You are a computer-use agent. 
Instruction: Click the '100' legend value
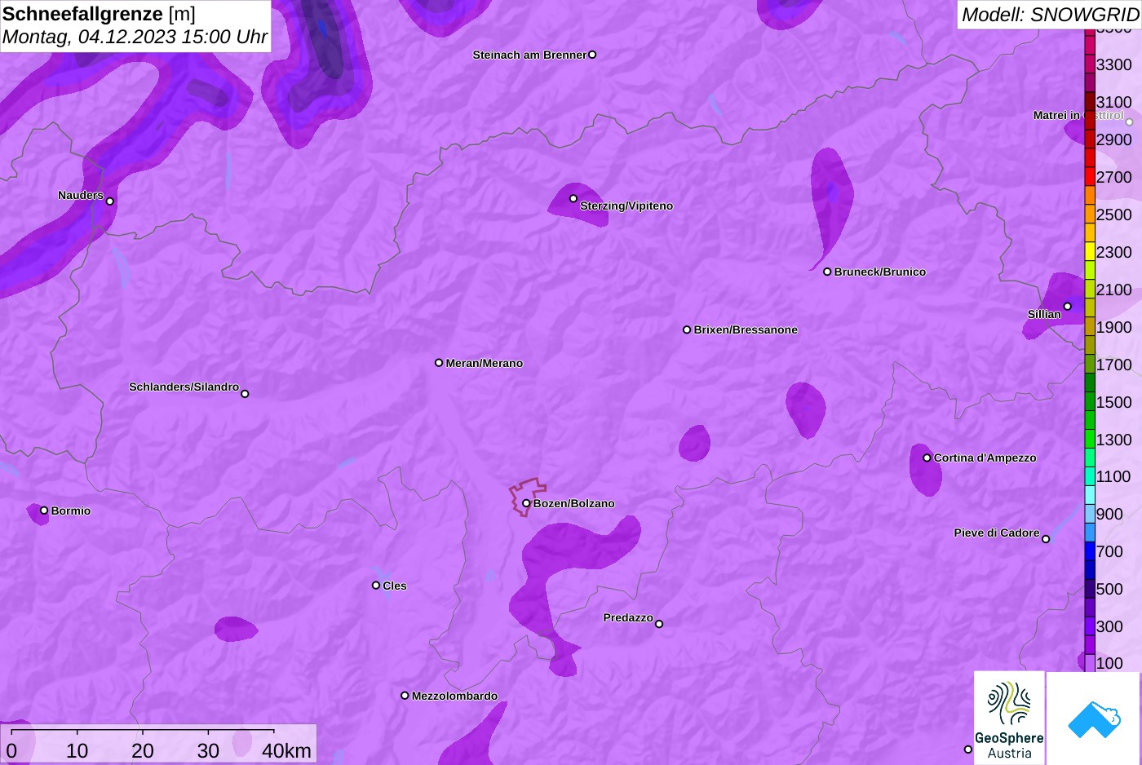tap(1109, 663)
